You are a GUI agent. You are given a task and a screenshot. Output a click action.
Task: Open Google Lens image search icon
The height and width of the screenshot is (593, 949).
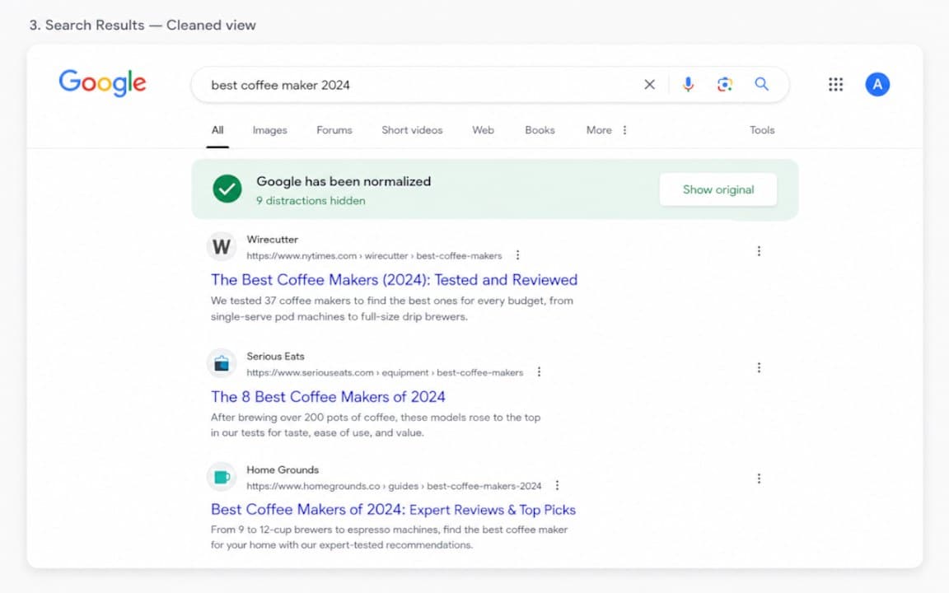click(724, 85)
